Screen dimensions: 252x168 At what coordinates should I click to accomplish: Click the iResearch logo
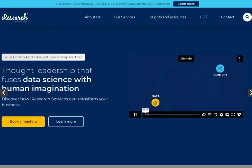pos(15,17)
